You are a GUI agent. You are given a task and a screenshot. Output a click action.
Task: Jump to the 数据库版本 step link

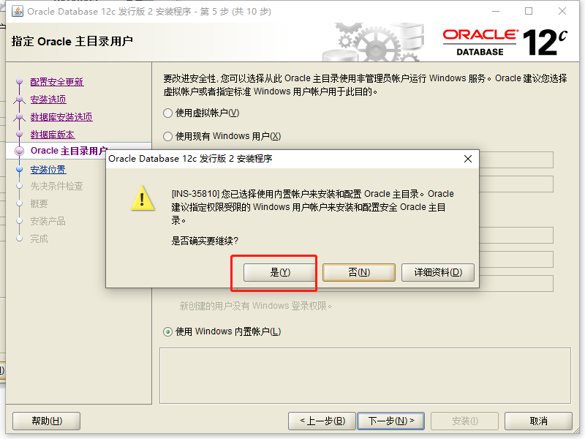click(x=53, y=135)
